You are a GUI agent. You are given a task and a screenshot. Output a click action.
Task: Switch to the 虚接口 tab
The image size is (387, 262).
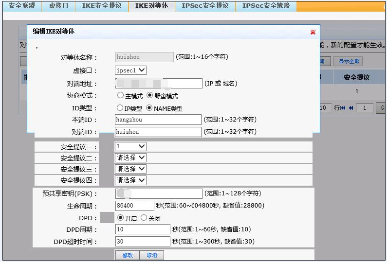point(58,6)
